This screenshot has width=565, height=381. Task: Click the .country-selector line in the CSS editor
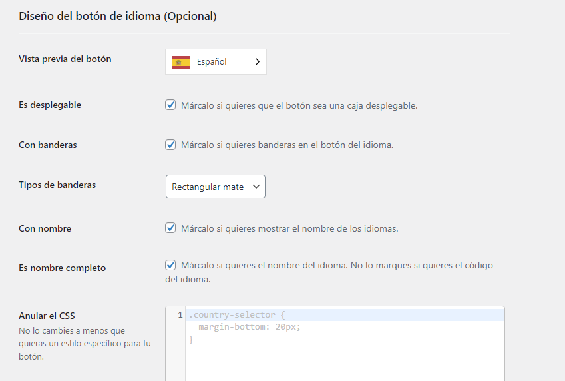click(237, 315)
